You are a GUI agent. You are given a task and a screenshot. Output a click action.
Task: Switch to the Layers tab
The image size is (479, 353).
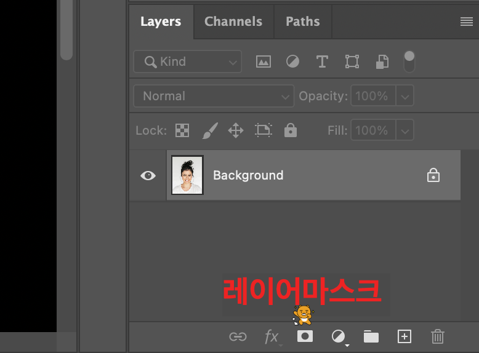click(161, 22)
